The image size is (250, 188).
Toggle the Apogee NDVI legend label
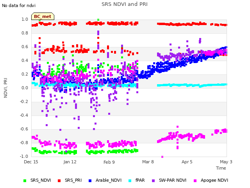214,181
